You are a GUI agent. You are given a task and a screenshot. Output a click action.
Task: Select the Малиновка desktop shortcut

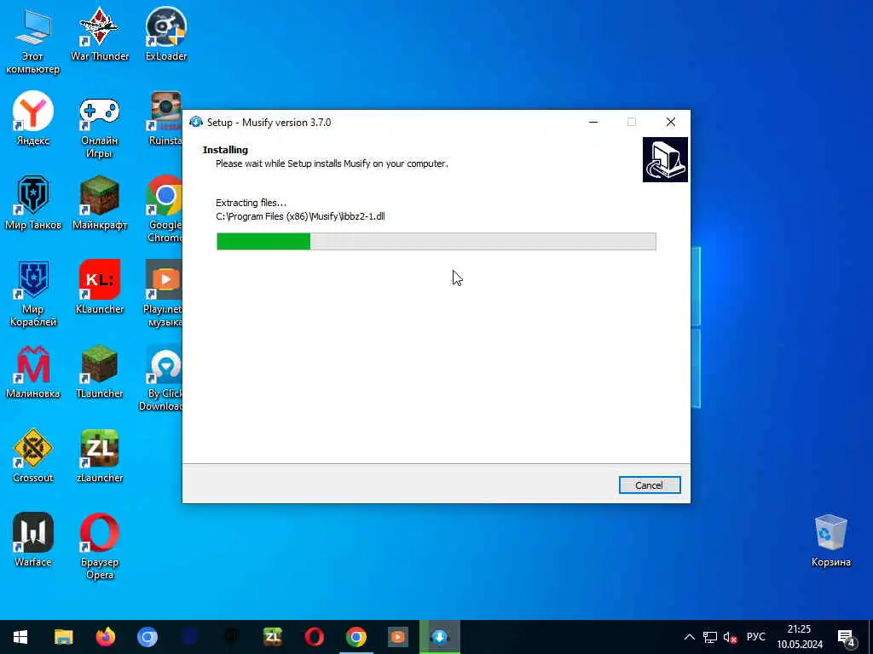pos(33,371)
